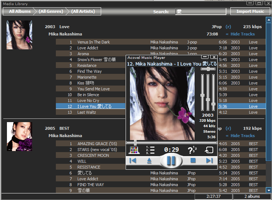
Task: Toggle the repeat loop icon
Action: pos(209,150)
